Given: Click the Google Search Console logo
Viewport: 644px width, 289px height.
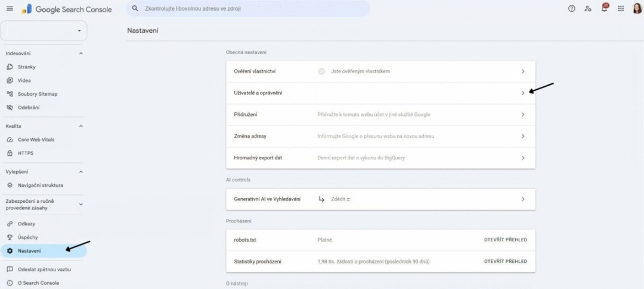Looking at the screenshot, I should tap(67, 9).
